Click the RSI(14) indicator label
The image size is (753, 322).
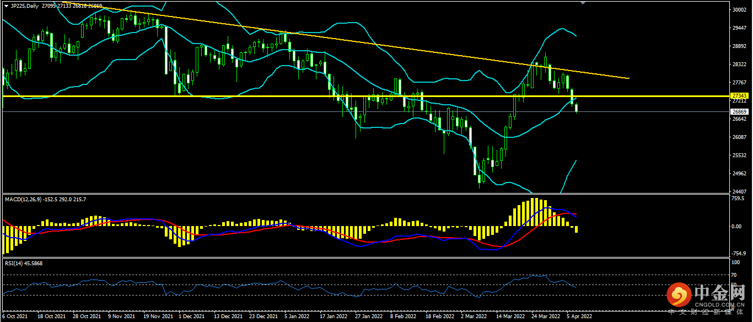pyautogui.click(x=15, y=264)
